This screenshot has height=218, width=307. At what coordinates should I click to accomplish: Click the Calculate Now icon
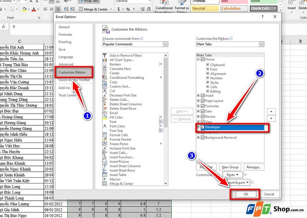point(105,69)
